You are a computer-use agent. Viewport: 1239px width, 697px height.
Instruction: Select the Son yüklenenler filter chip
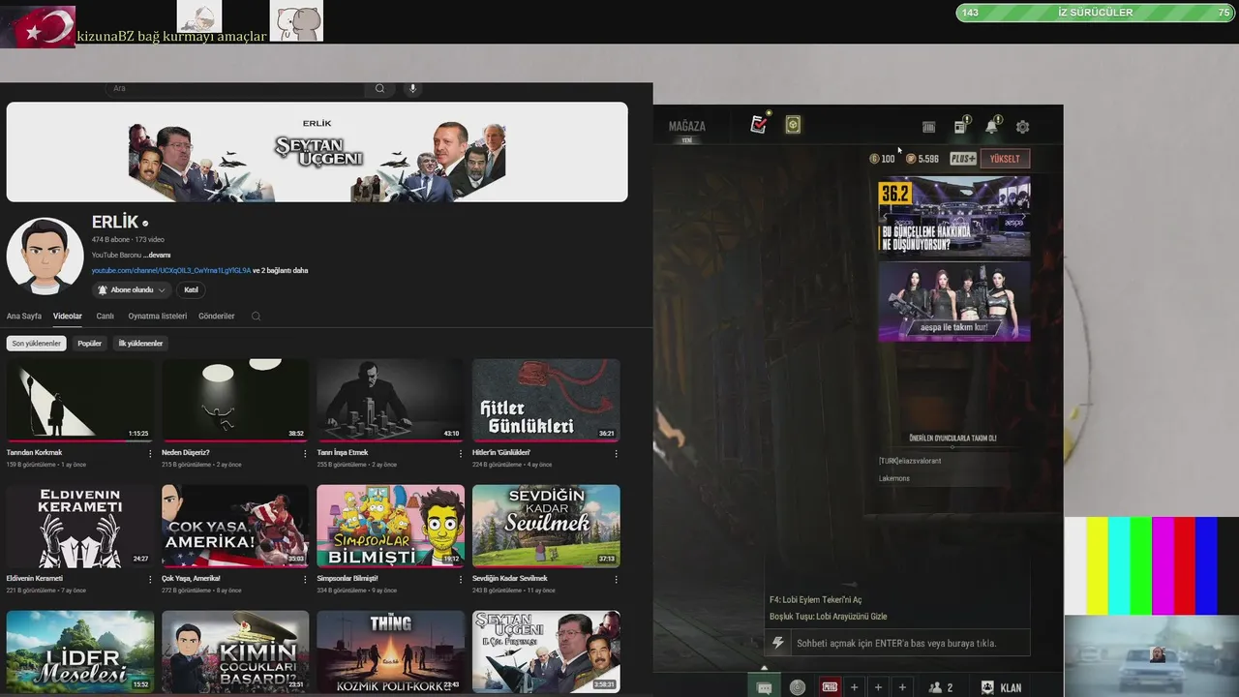[x=37, y=343]
